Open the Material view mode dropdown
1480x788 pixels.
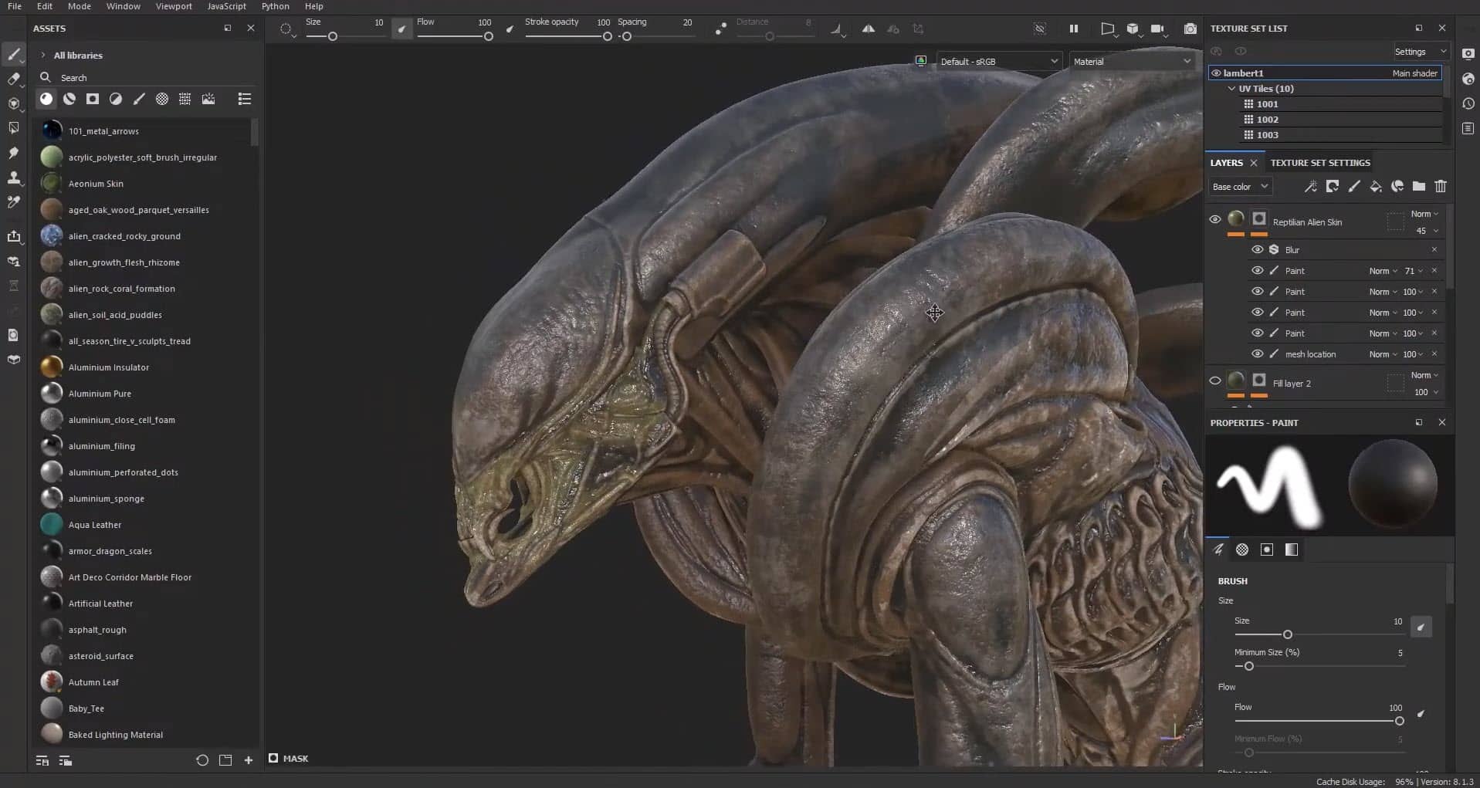click(1131, 61)
